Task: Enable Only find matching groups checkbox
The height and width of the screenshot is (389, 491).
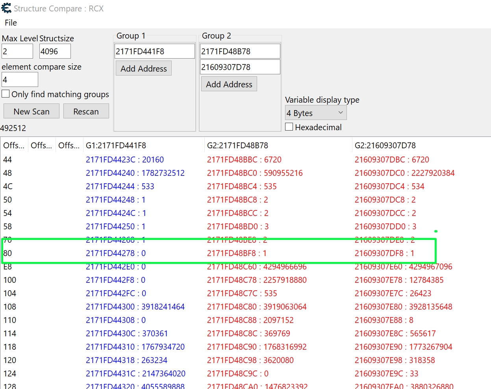Action: 6,94
